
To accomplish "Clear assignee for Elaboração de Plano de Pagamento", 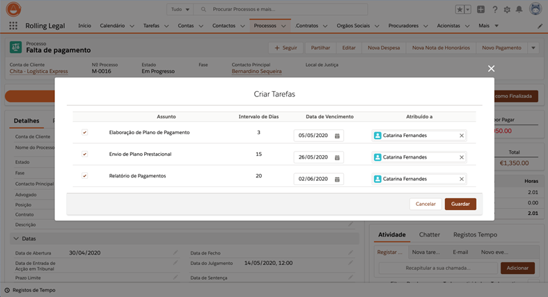I will (461, 136).
